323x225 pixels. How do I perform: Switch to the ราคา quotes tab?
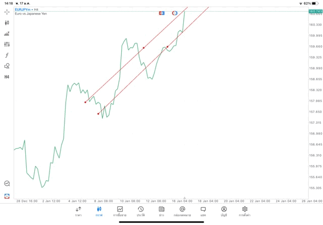[x=78, y=211]
